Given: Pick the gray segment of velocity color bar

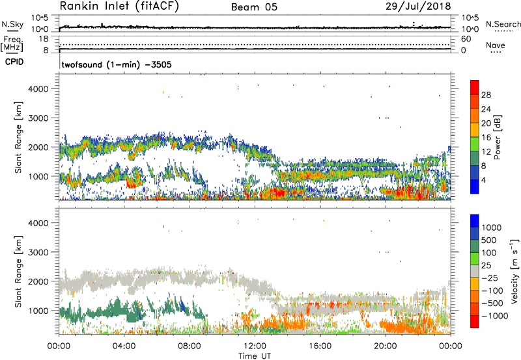Looking at the screenshot, I should tap(475, 272).
